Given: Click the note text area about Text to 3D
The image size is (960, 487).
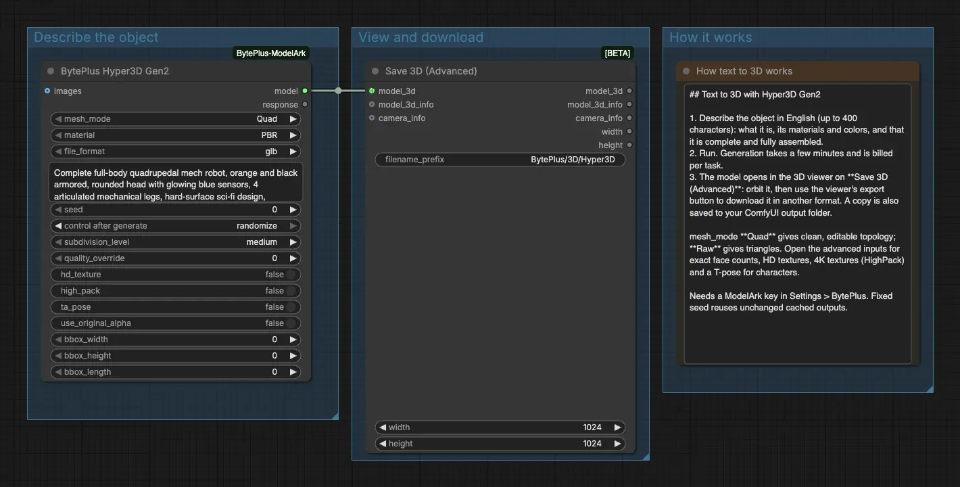Looking at the screenshot, I should pos(798,224).
